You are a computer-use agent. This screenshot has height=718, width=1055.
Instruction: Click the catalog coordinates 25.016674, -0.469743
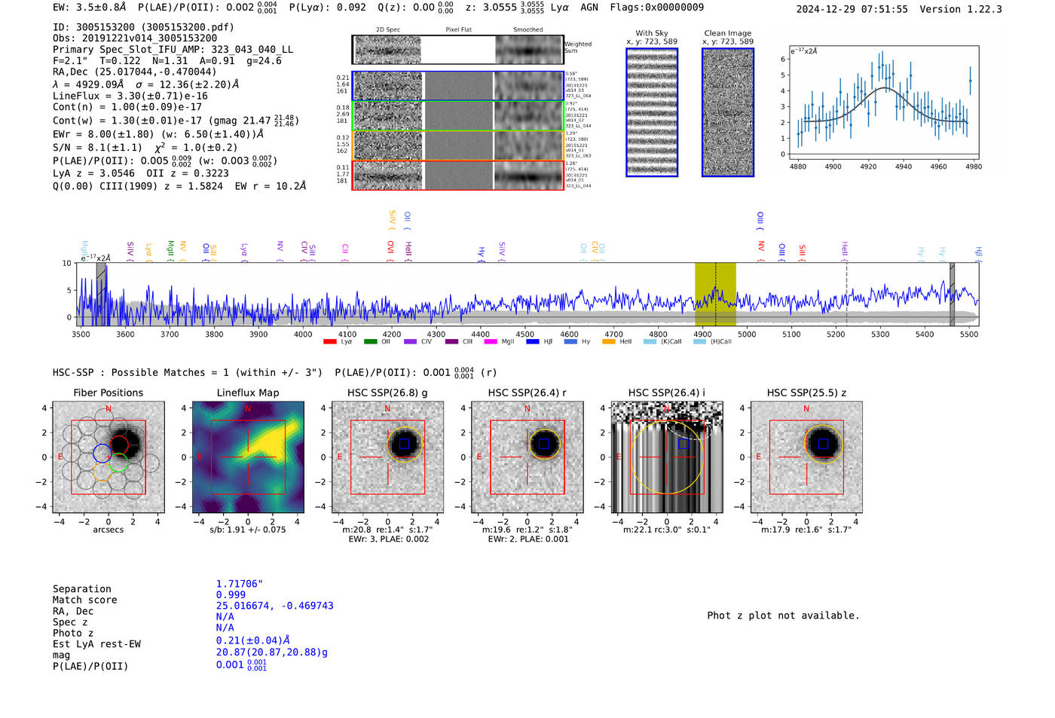click(x=274, y=606)
